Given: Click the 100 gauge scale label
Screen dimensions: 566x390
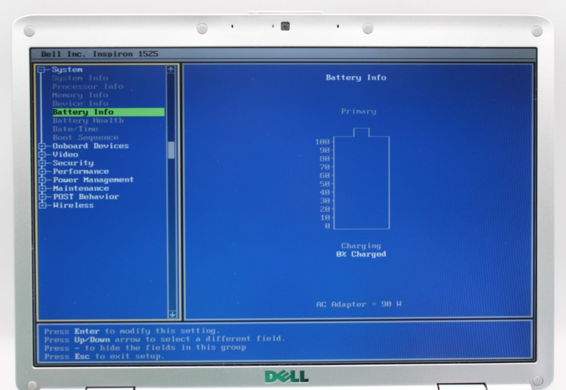Looking at the screenshot, I should click(x=323, y=142).
